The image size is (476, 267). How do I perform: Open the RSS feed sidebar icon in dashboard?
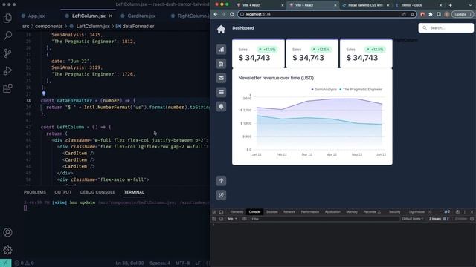[221, 64]
